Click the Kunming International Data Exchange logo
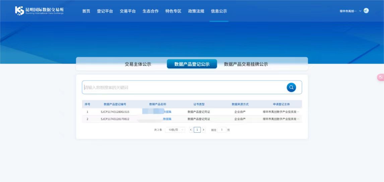Screen dimensions: 384x182 (39, 11)
